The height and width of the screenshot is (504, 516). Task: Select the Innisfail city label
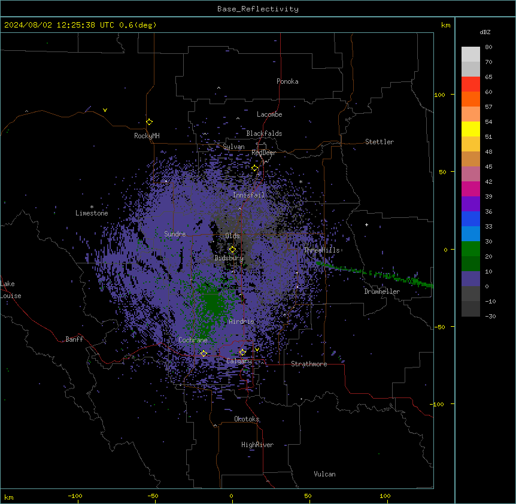click(248, 195)
